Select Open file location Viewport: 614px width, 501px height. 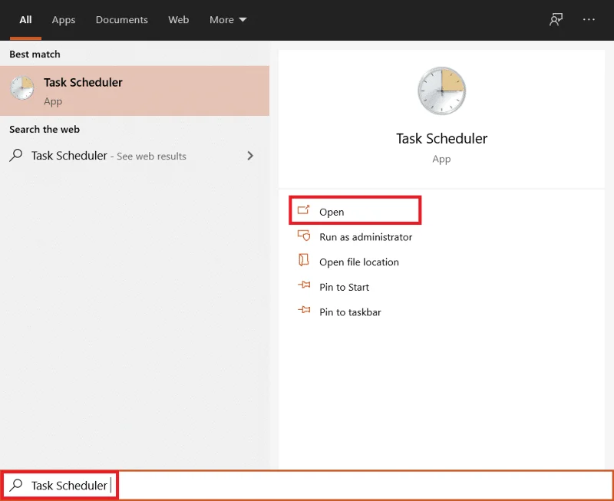[359, 262]
